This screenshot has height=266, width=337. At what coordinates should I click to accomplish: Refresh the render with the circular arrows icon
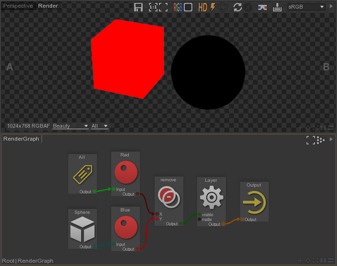click(x=237, y=7)
